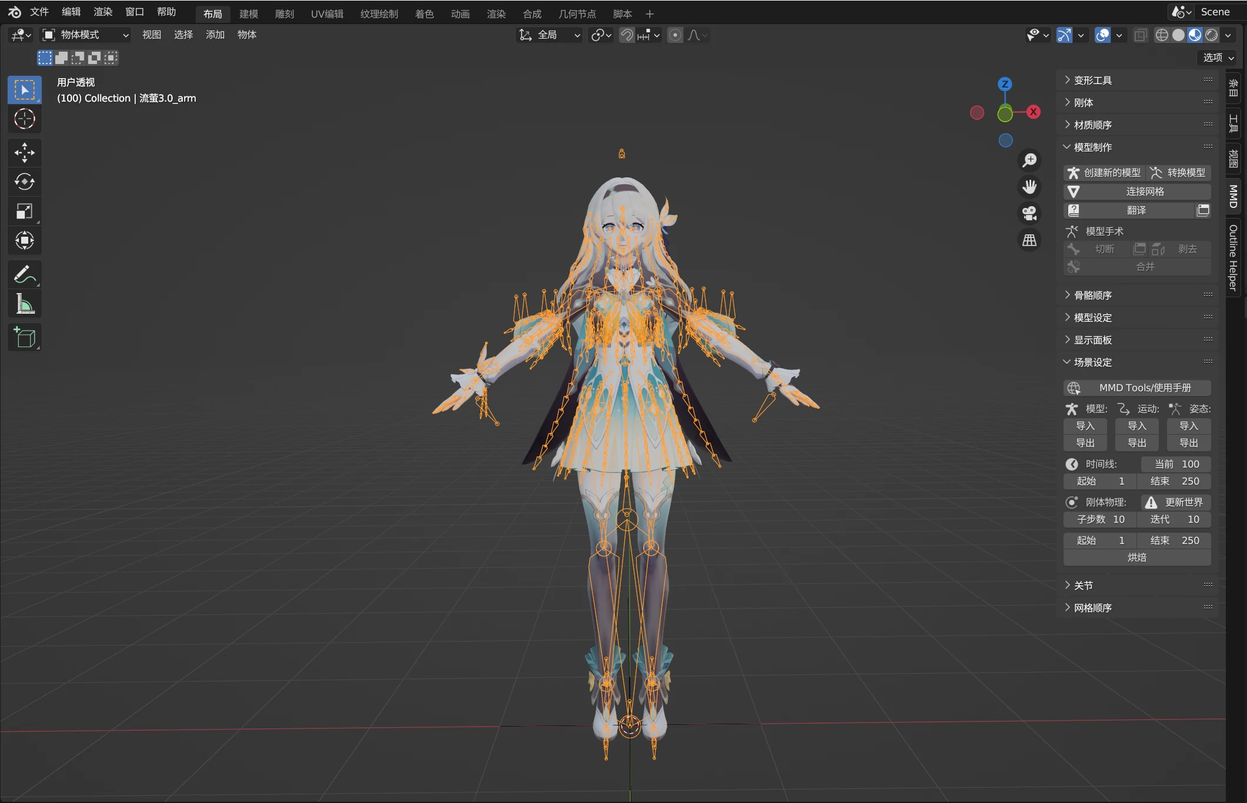Select the Measure tool
Viewport: 1247px width, 803px height.
[x=24, y=304]
